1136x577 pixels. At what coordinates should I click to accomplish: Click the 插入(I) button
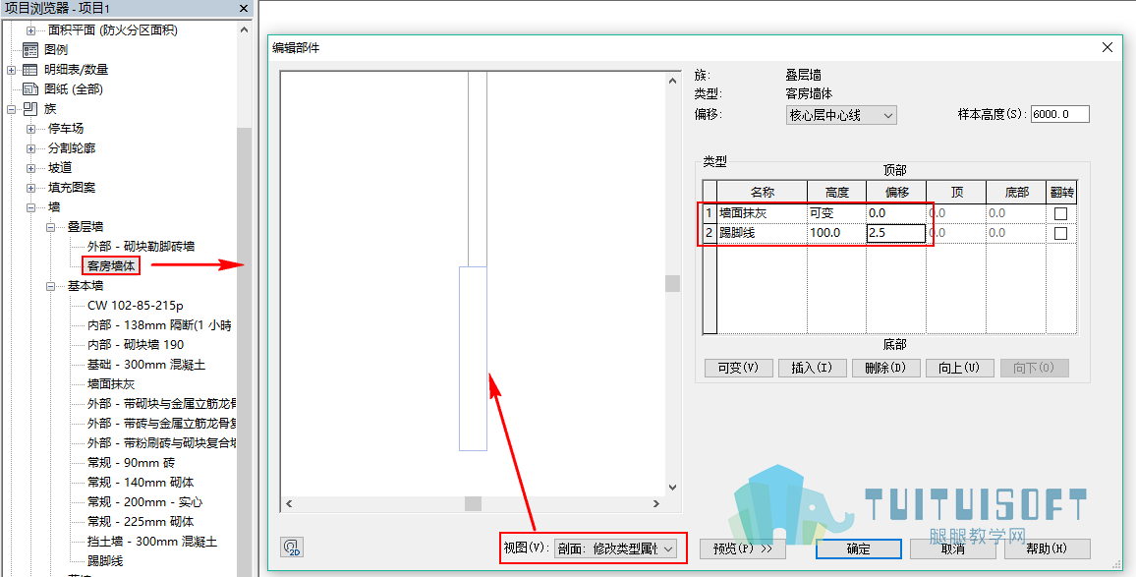[812, 368]
